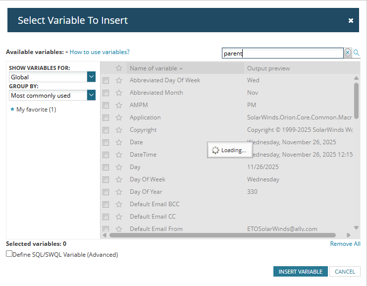Favorite Default Email BCC star
367x286 pixels.
point(119,205)
